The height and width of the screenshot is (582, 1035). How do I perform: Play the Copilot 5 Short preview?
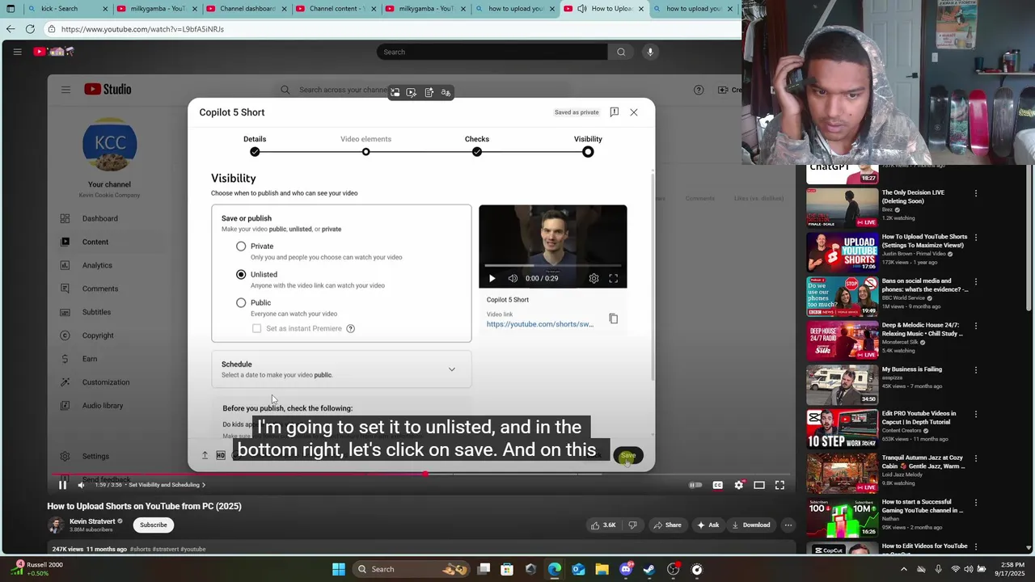point(492,278)
